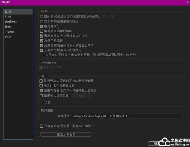Uncheck 从监视文件夹导入图像序列
The image size is (190, 147).
coord(41,50)
